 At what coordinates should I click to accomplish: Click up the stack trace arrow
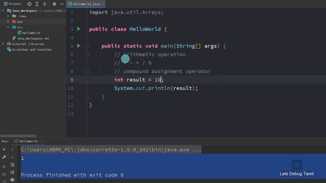coord(12,149)
